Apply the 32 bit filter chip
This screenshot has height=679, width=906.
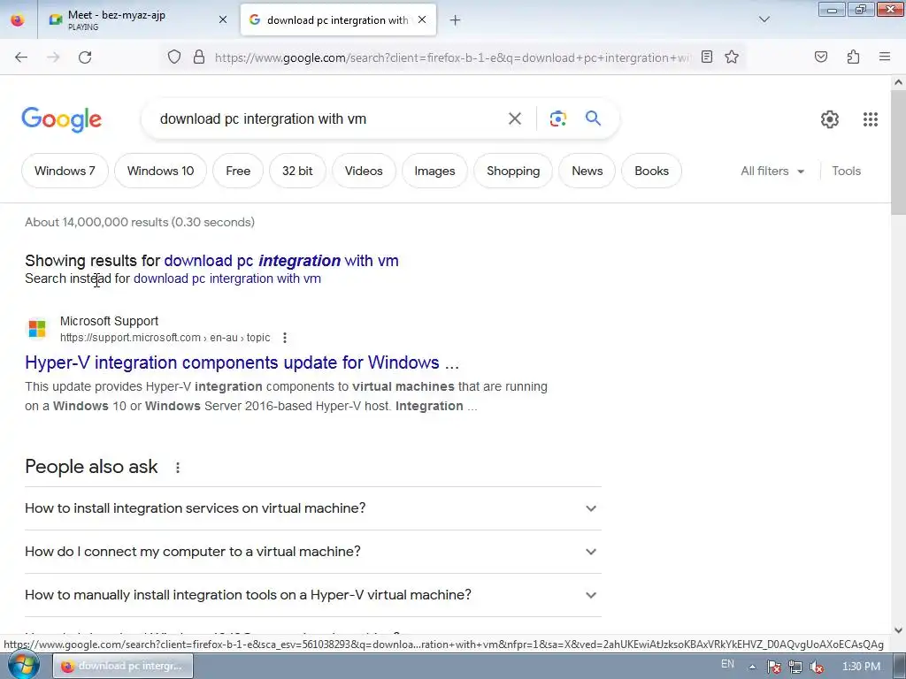[297, 171]
